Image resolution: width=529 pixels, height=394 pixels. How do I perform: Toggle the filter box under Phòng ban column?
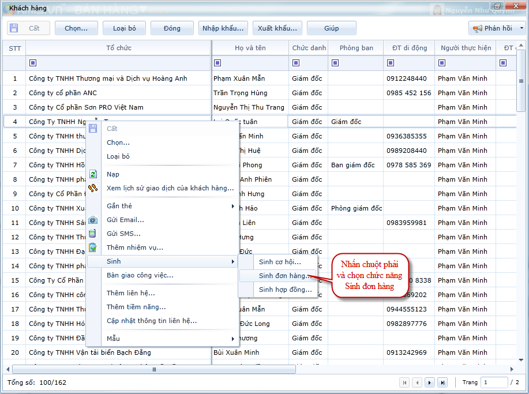335,63
